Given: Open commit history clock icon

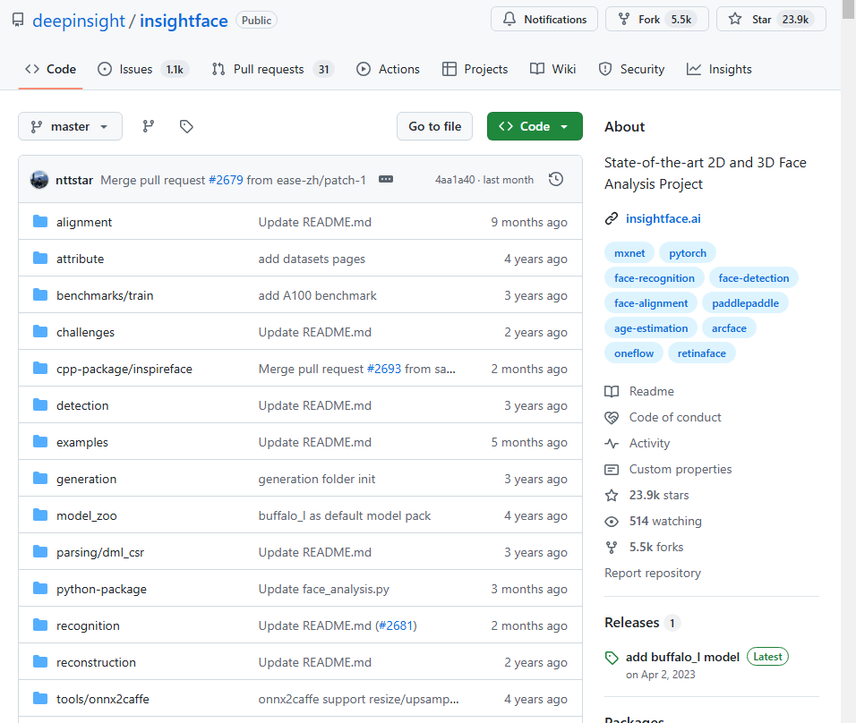Looking at the screenshot, I should point(556,180).
